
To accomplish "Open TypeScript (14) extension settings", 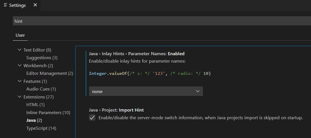I will 41,128.
